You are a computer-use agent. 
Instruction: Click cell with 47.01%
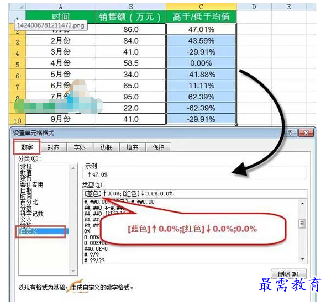point(201,29)
